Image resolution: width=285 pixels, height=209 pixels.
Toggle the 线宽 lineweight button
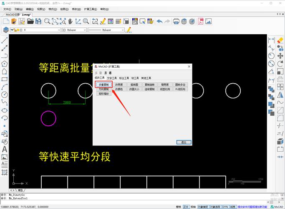[x=233, y=207]
